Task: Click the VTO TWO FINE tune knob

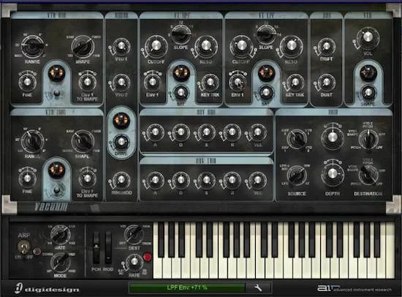Action: 27,178
